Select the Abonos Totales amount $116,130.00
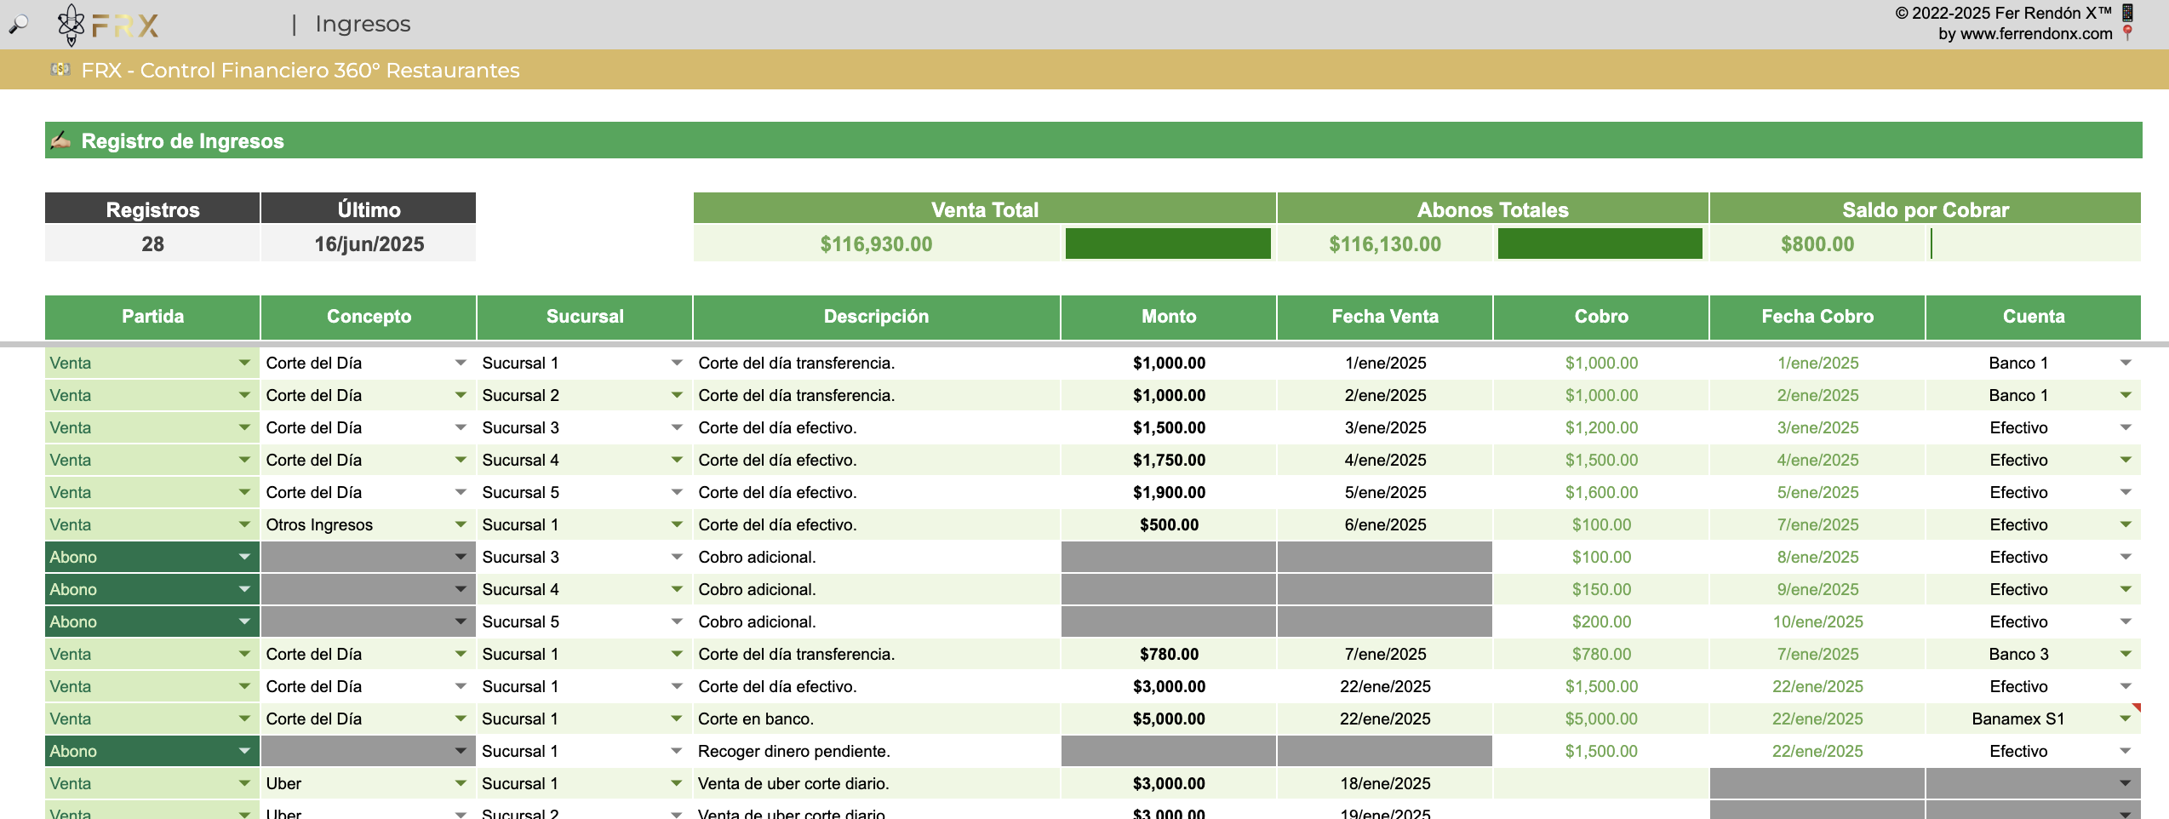 1385,243
